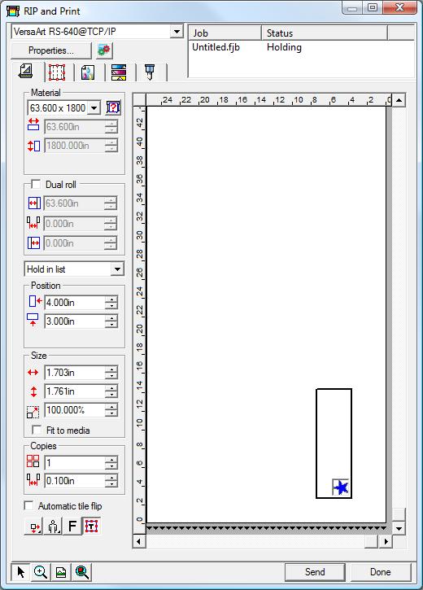Enable the Dual roll checkbox

click(x=36, y=185)
